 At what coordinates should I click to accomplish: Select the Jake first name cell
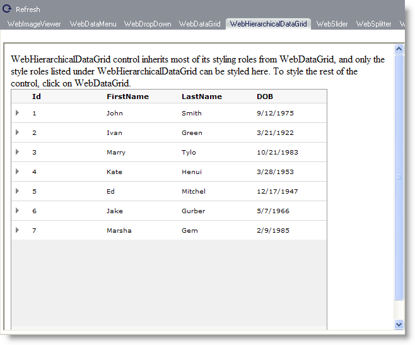(x=115, y=211)
